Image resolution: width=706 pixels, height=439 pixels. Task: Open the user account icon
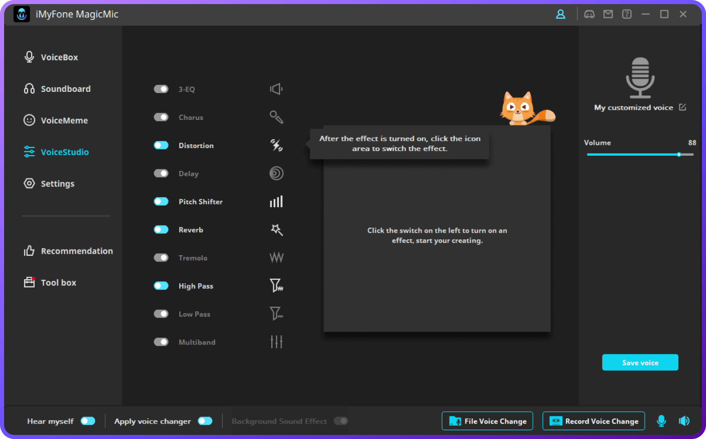[560, 14]
